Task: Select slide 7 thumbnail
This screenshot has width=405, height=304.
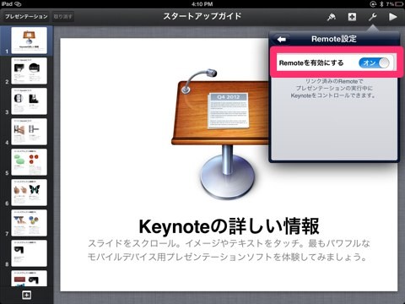Action: pyautogui.click(x=29, y=223)
